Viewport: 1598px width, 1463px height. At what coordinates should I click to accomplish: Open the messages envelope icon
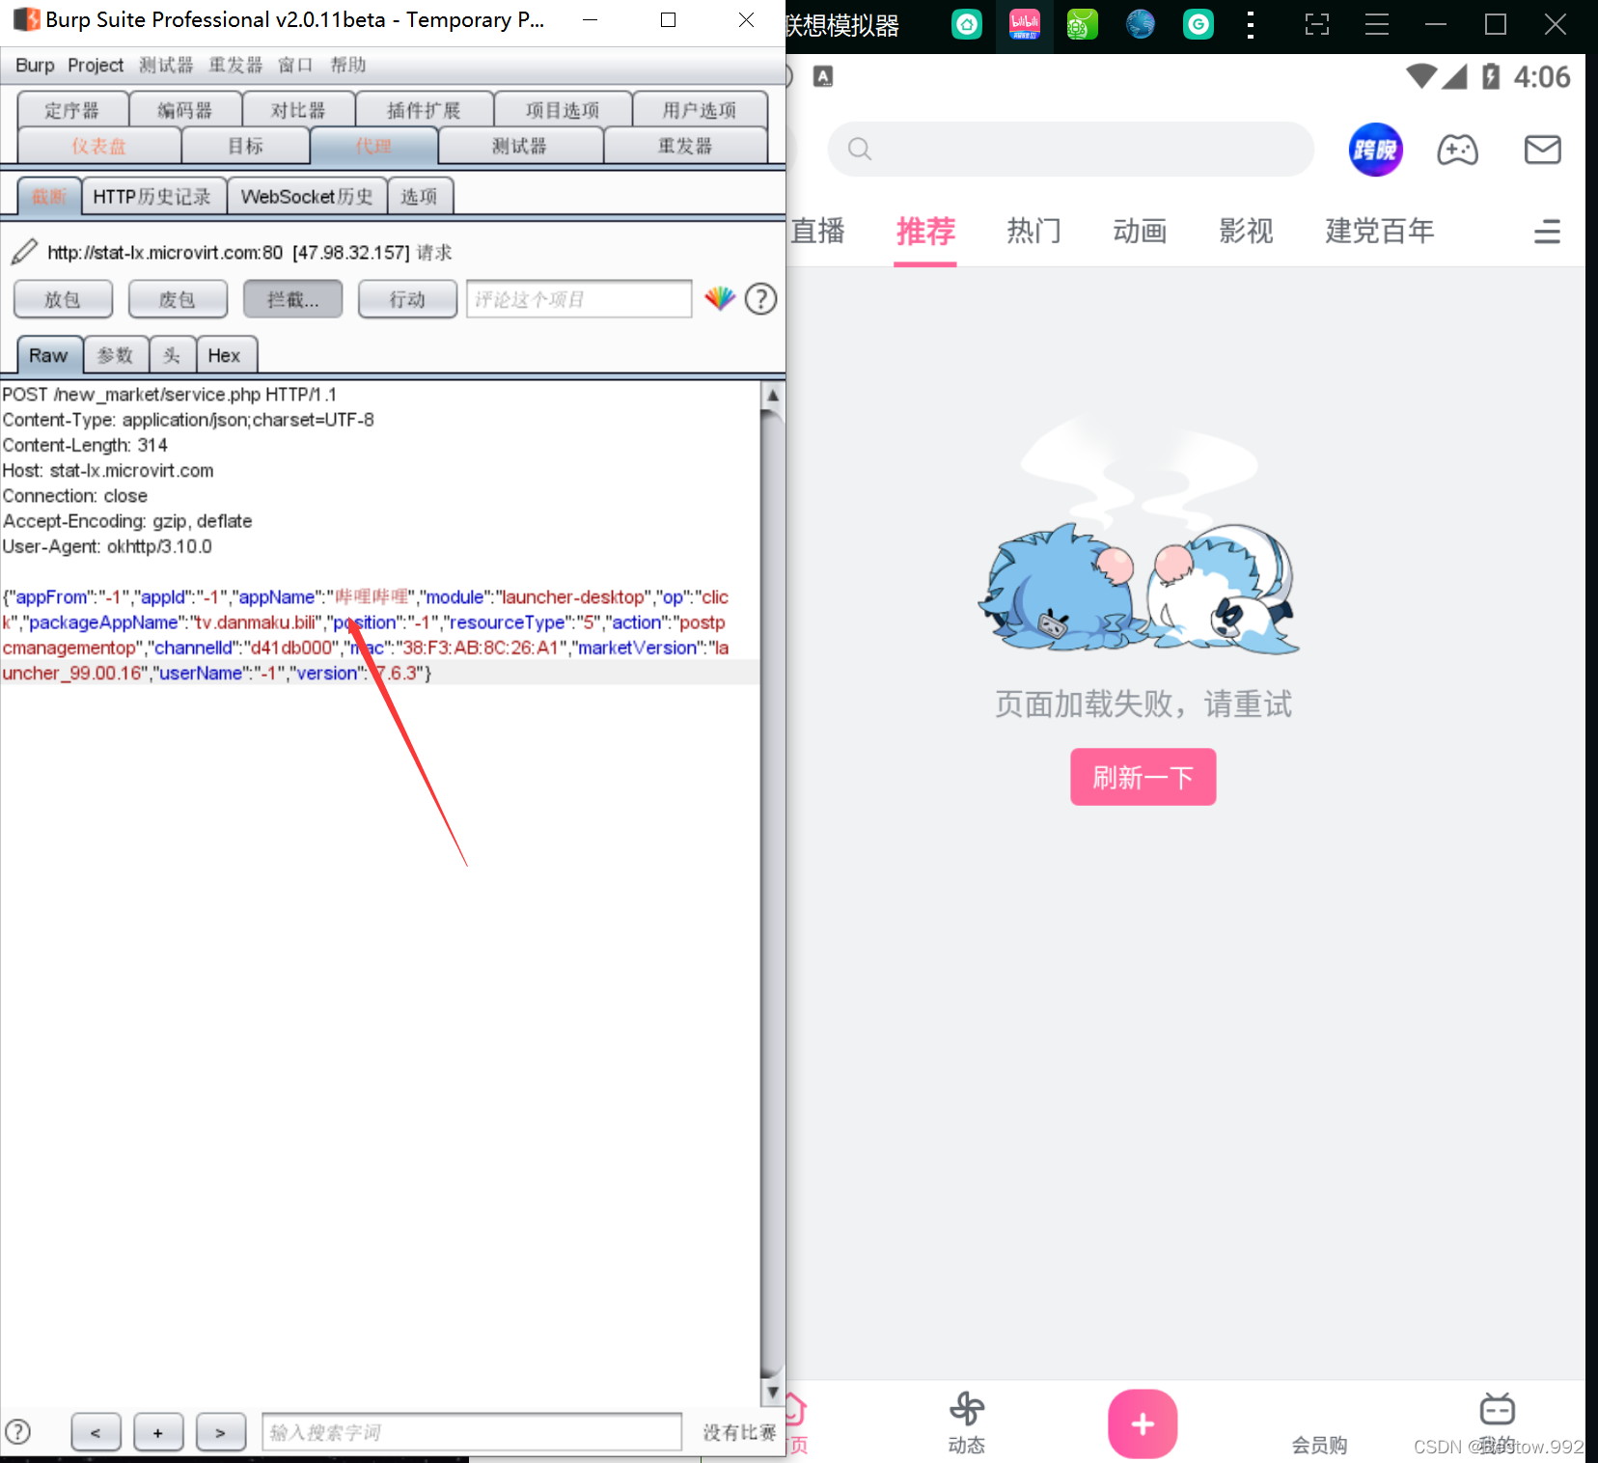[1542, 150]
